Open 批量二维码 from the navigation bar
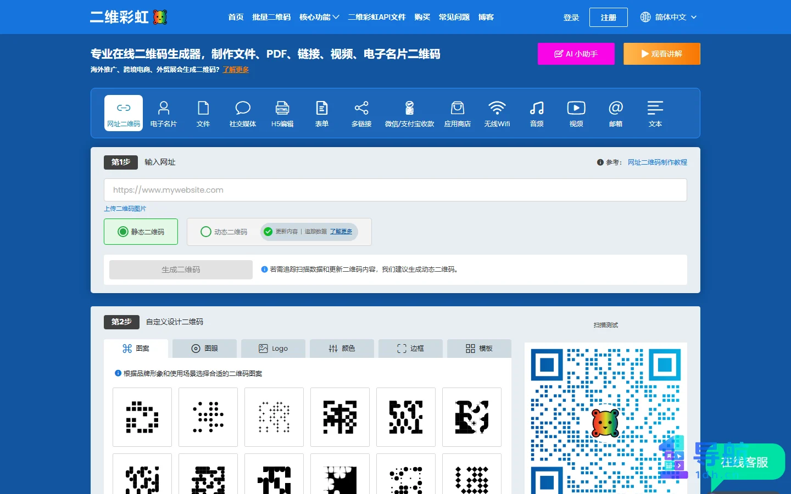Viewport: 791px width, 494px height. (271, 17)
